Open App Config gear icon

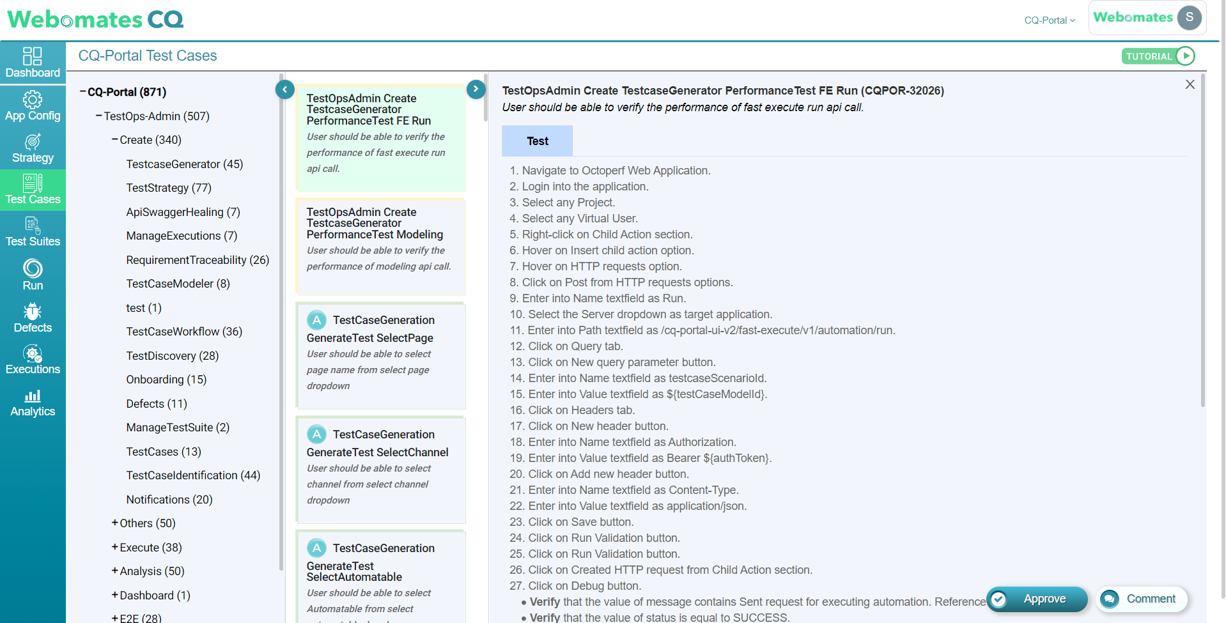click(x=33, y=100)
